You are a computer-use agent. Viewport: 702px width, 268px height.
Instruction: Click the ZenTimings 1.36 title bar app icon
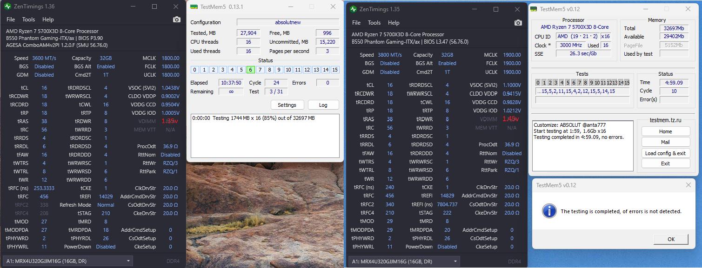[x=7, y=7]
